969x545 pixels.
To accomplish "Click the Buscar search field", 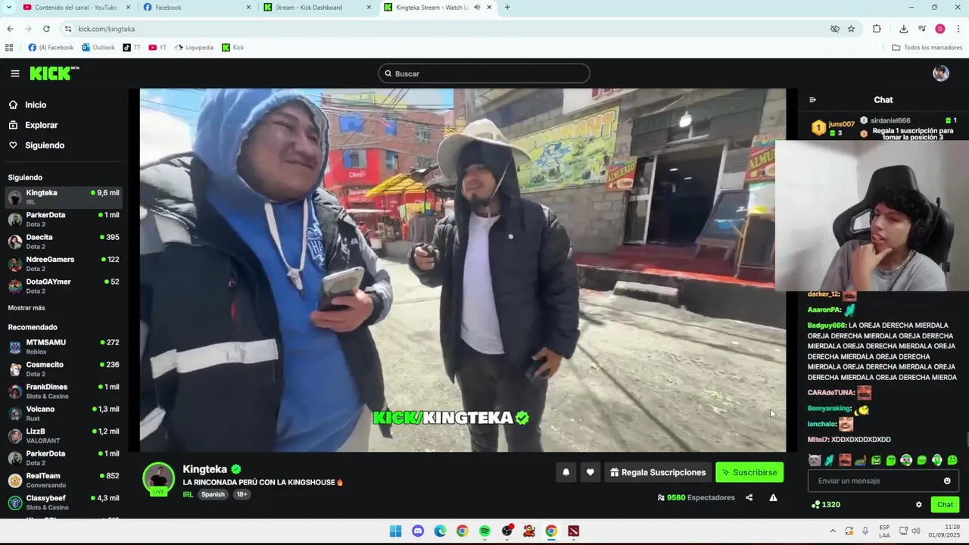I will click(x=484, y=73).
